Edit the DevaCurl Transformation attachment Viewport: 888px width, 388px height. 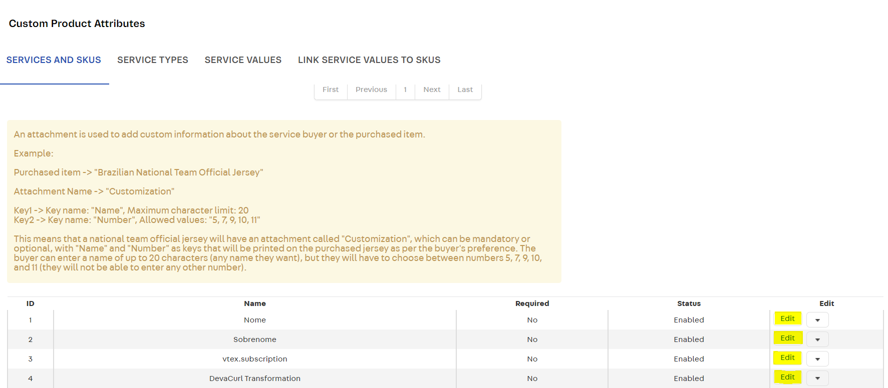[787, 377]
